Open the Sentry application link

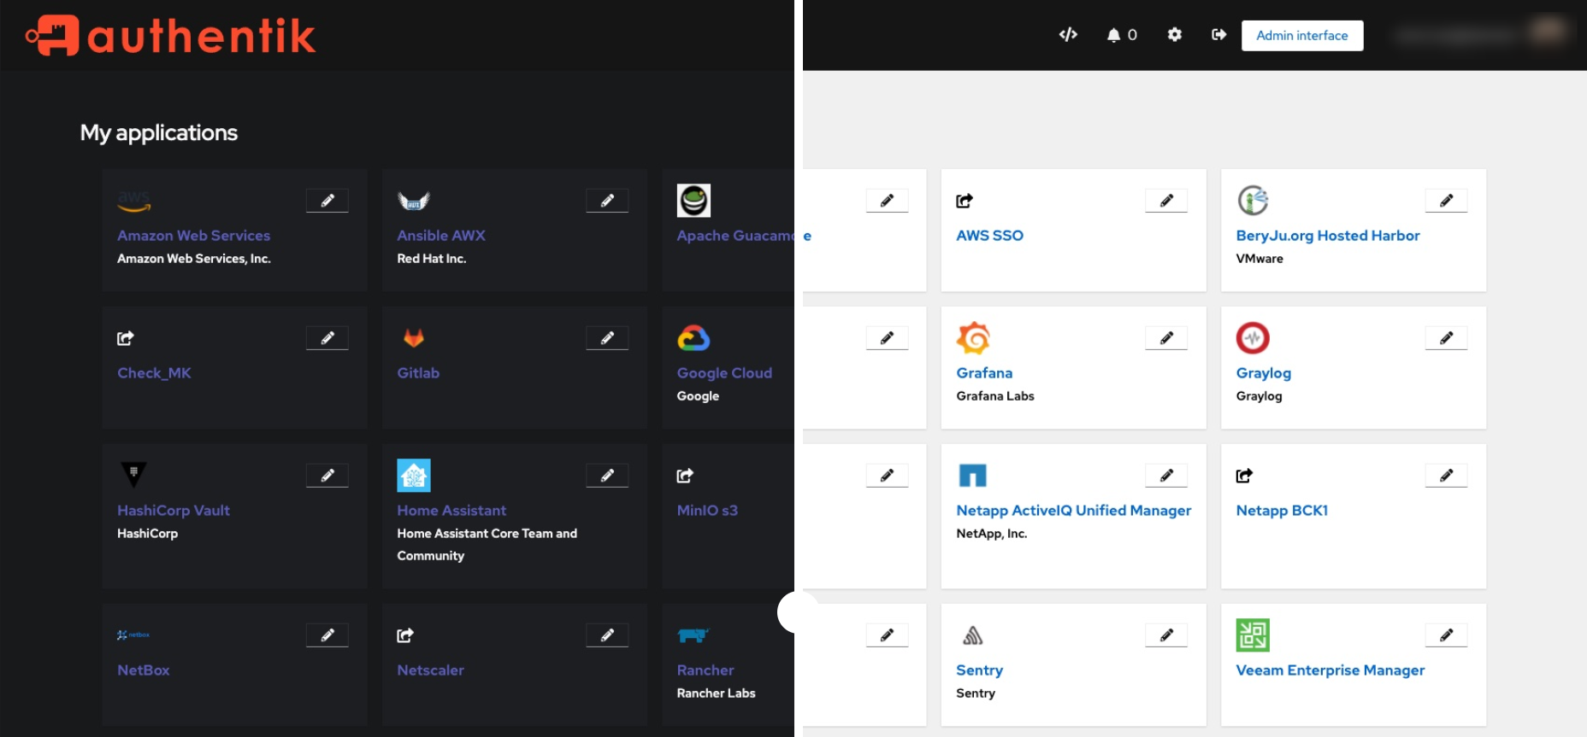point(979,670)
